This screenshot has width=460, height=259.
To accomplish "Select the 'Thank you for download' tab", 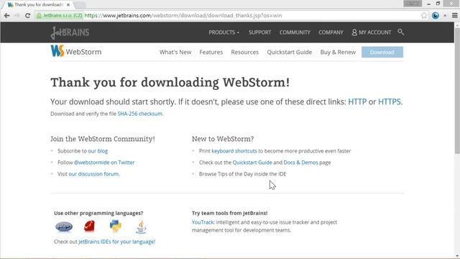I will tap(39, 5).
